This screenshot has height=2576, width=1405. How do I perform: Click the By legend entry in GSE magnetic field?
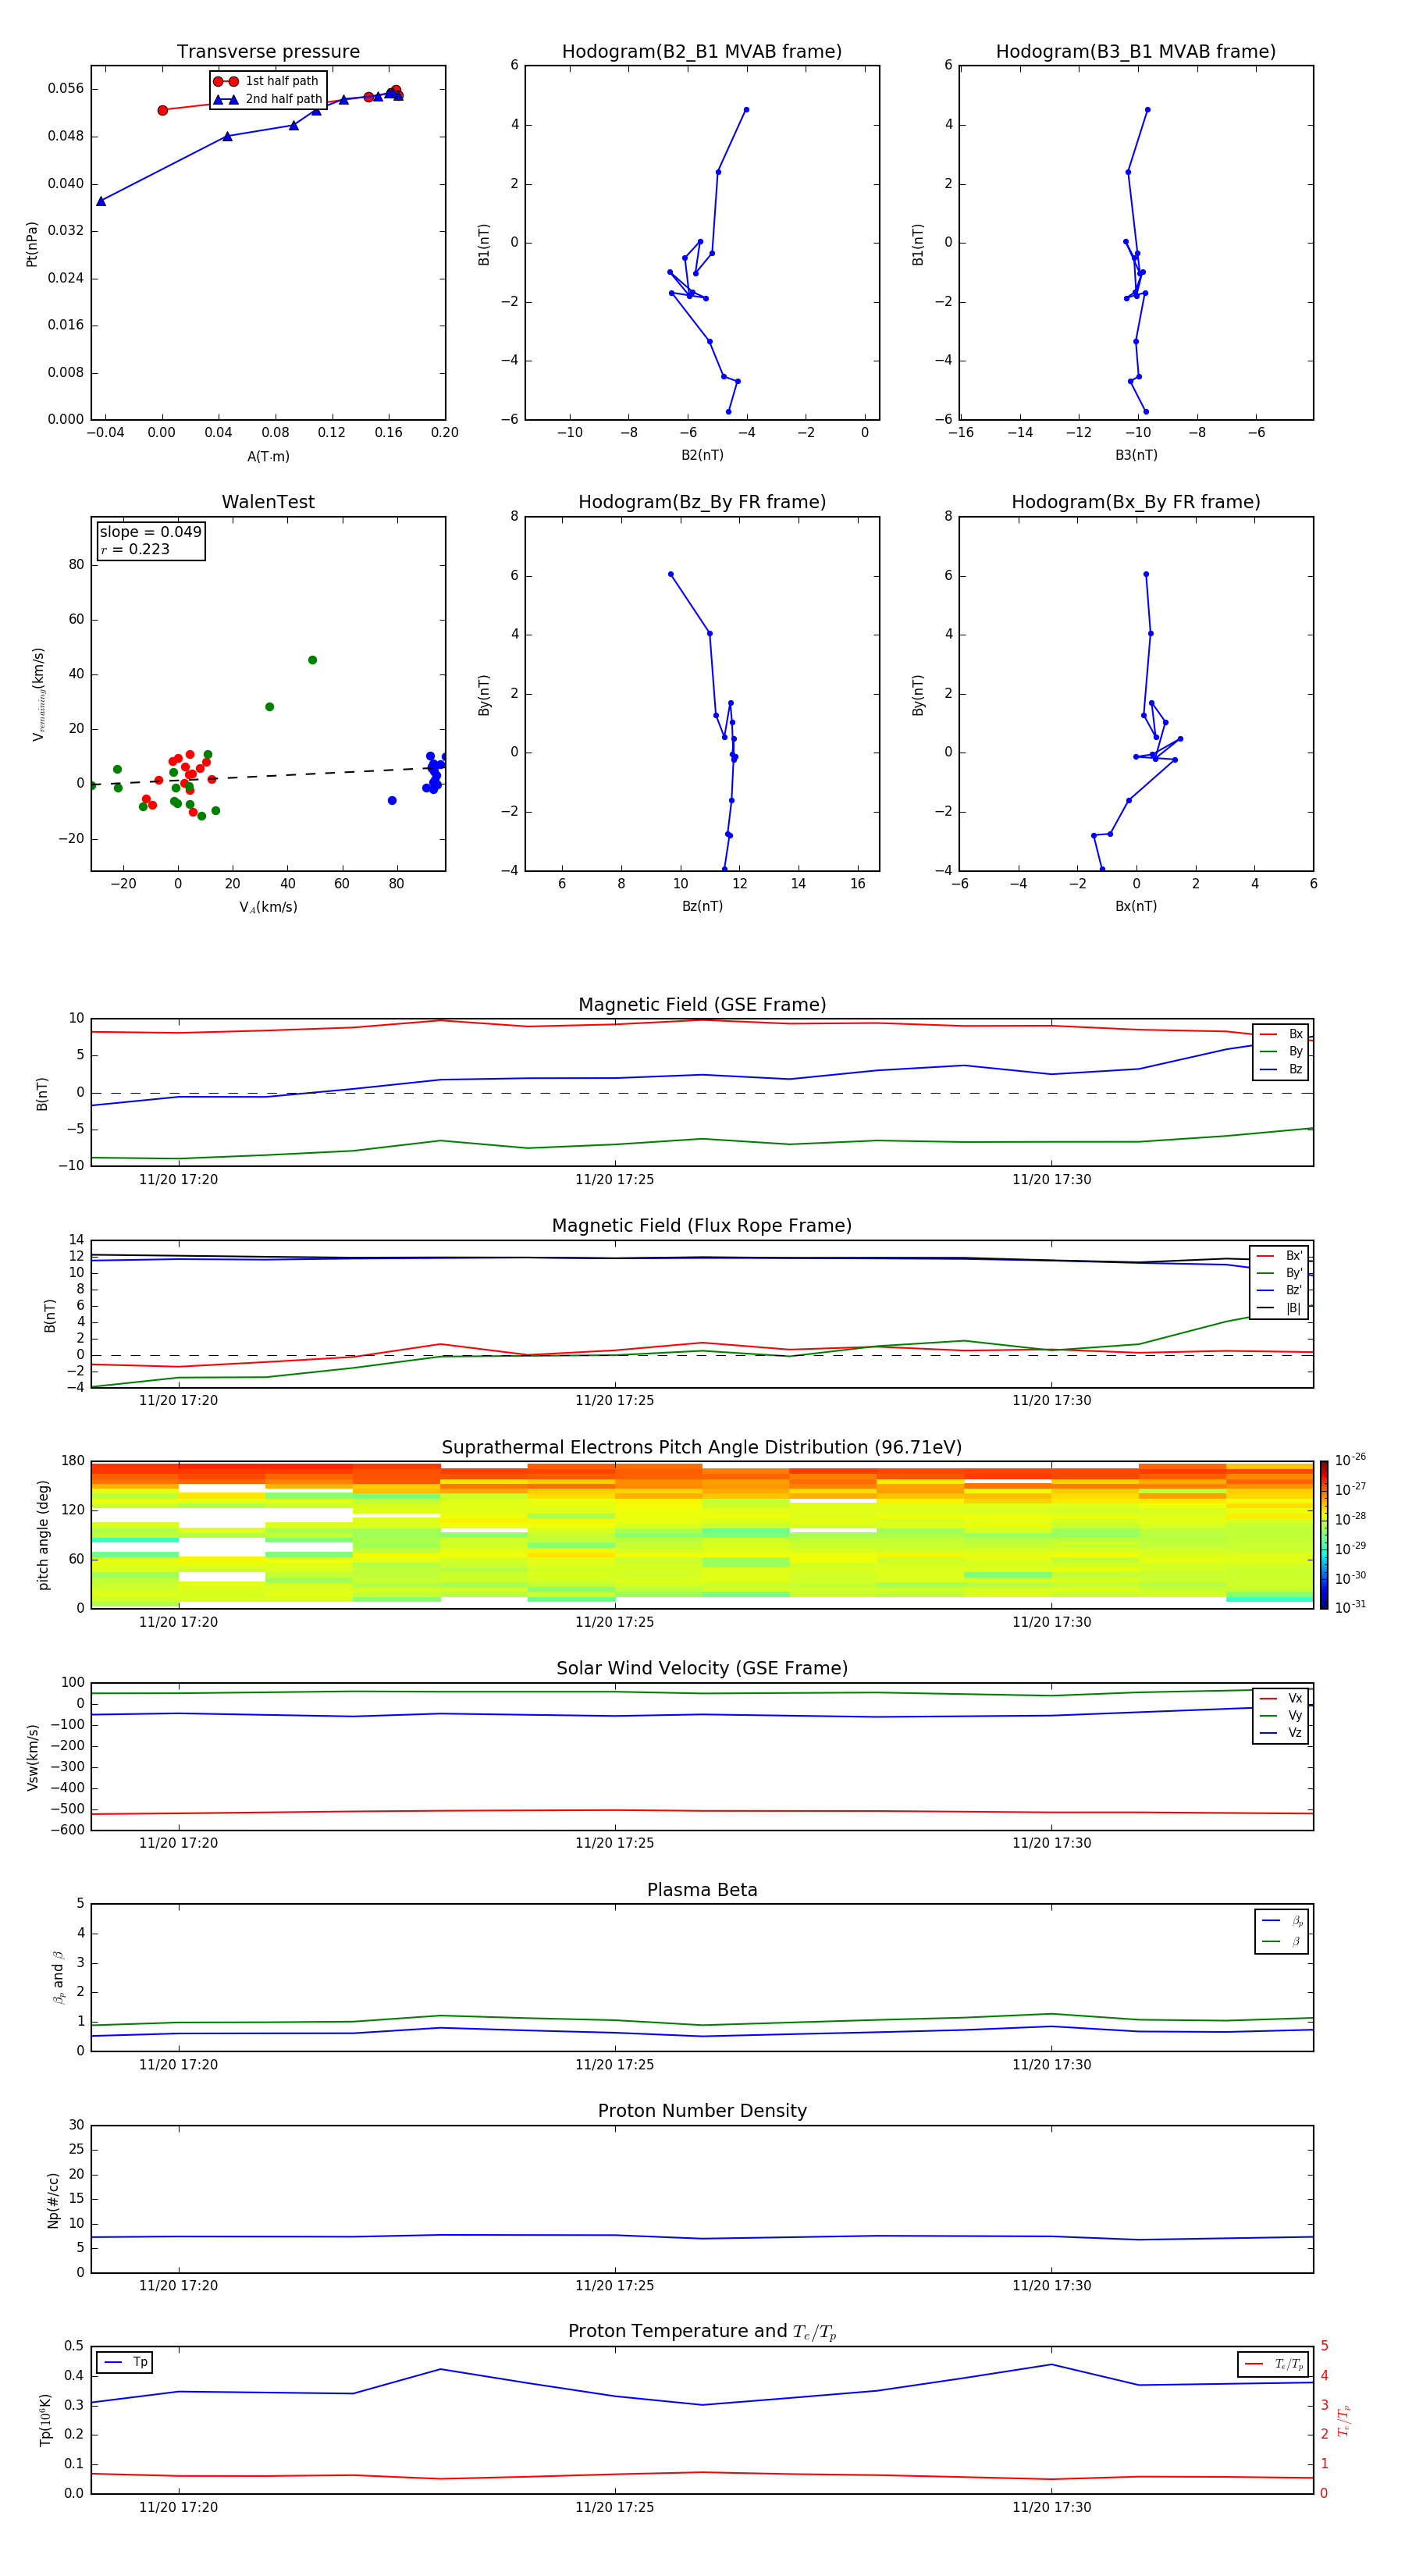pyautogui.click(x=1281, y=1051)
